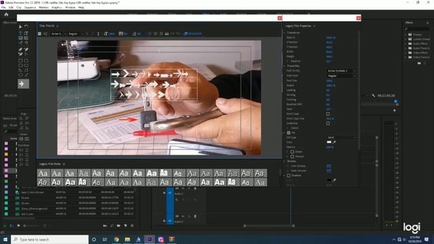Click the Audio Transitions folder
This screenshot has height=244, width=434.
click(x=421, y=48)
